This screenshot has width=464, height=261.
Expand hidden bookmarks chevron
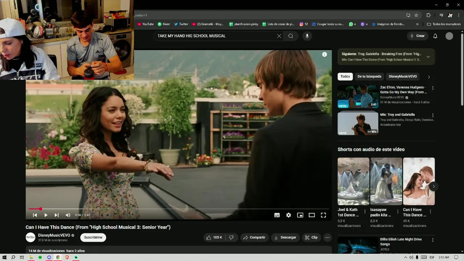[x=417, y=24]
